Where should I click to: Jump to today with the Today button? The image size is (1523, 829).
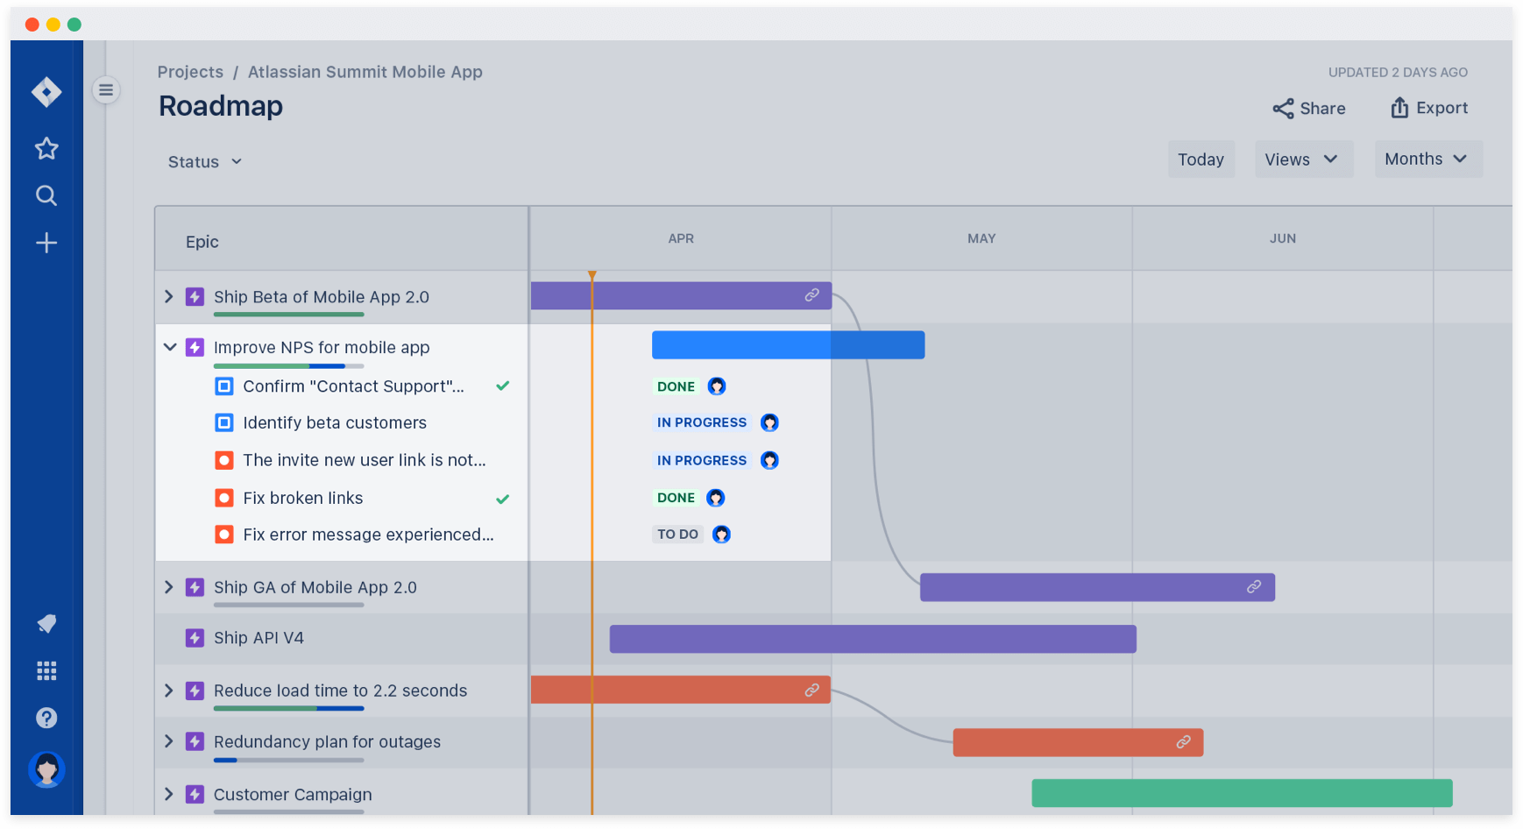(1201, 159)
